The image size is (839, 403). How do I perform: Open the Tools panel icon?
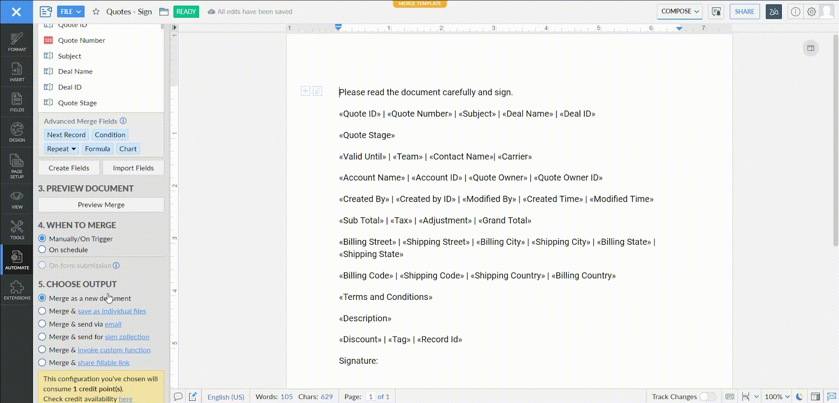click(x=17, y=230)
